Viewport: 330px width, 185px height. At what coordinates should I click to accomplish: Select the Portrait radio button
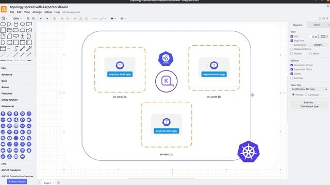[x=293, y=95]
